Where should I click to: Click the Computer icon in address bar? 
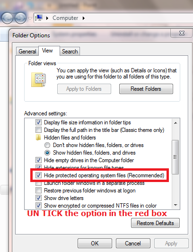click(x=39, y=18)
